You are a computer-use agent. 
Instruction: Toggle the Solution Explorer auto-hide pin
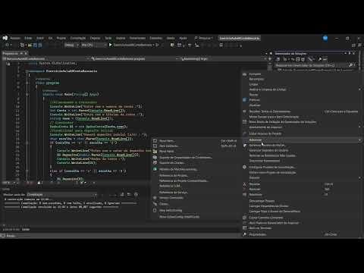(x=350, y=53)
